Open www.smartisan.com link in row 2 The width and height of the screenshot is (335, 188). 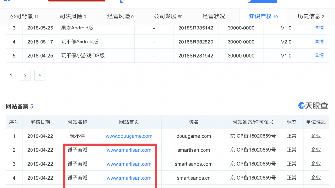(129, 150)
